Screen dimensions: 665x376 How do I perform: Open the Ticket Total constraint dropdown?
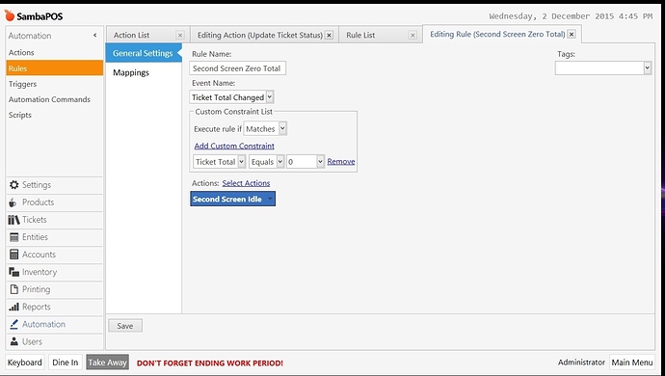click(241, 162)
